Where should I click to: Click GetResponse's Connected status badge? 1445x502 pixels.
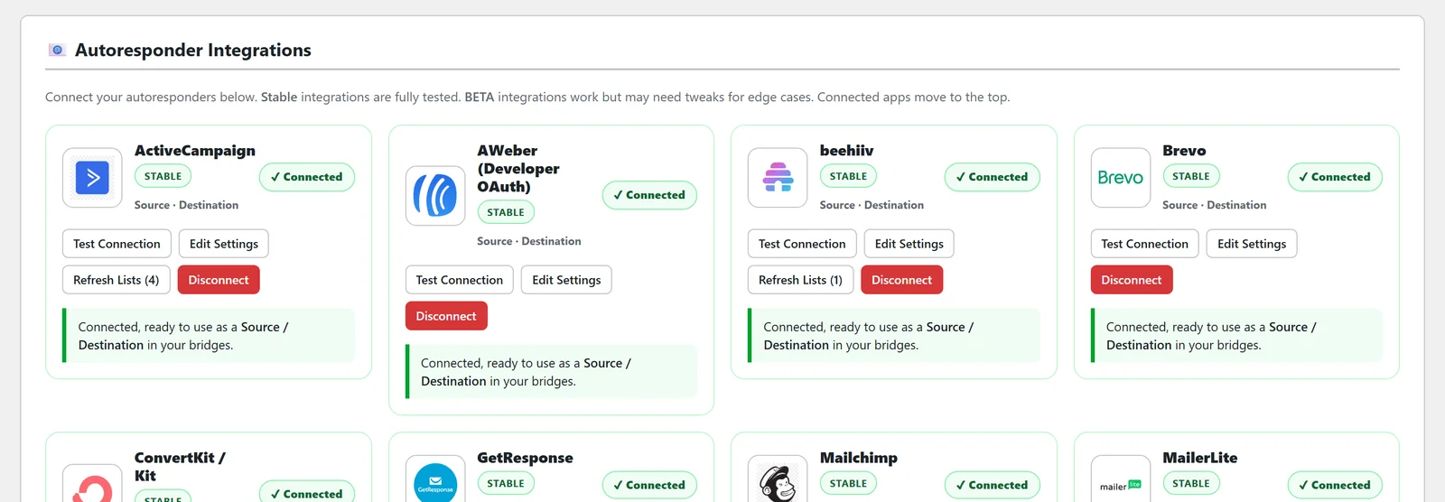pos(649,485)
